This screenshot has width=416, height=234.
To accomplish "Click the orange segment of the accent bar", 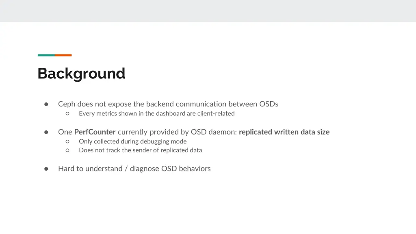I will (63, 55).
